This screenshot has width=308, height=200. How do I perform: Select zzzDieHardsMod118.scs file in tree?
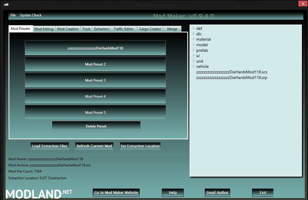pos(232,72)
